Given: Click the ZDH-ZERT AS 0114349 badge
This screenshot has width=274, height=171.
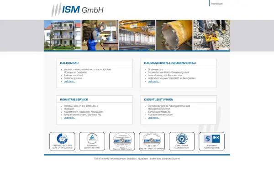Looking at the screenshot, I should point(122,141).
